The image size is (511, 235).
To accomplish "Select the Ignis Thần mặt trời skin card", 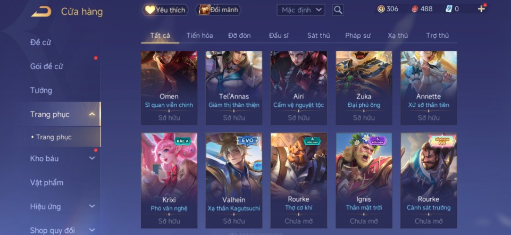I will pos(364,181).
